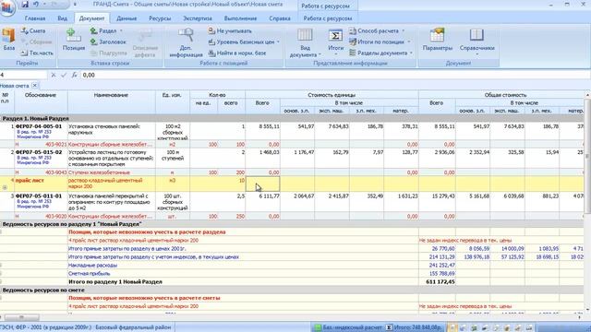Image resolution: width=591 pixels, height=332 pixels.
Task: Cancel the formula bar entry with X
Action: [54, 75]
